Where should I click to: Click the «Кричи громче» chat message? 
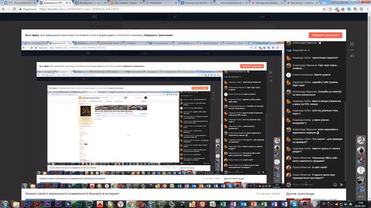[x=322, y=75]
